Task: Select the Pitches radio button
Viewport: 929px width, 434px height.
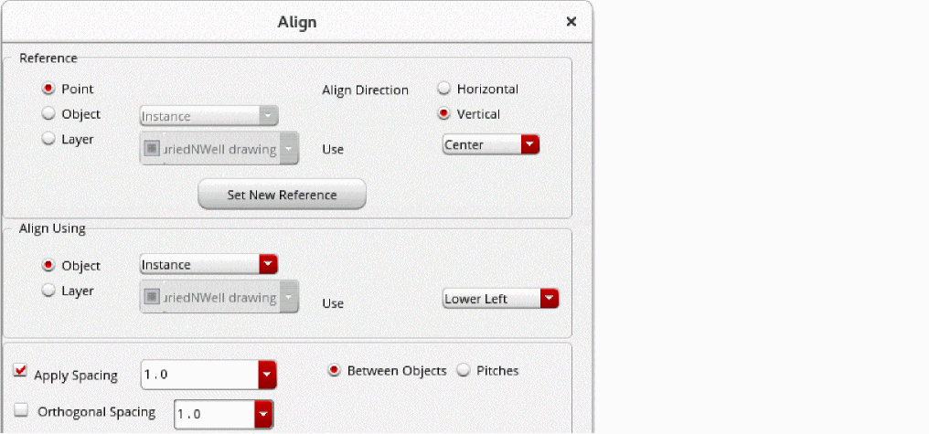Action: pyautogui.click(x=464, y=370)
